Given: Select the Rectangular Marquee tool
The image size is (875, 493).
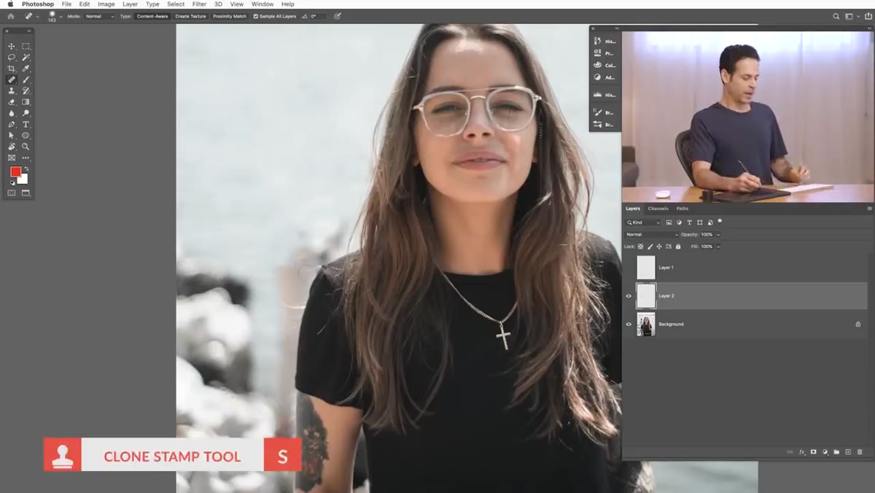Looking at the screenshot, I should tap(26, 46).
